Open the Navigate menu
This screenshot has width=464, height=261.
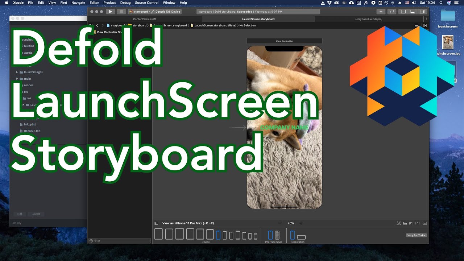78,3
